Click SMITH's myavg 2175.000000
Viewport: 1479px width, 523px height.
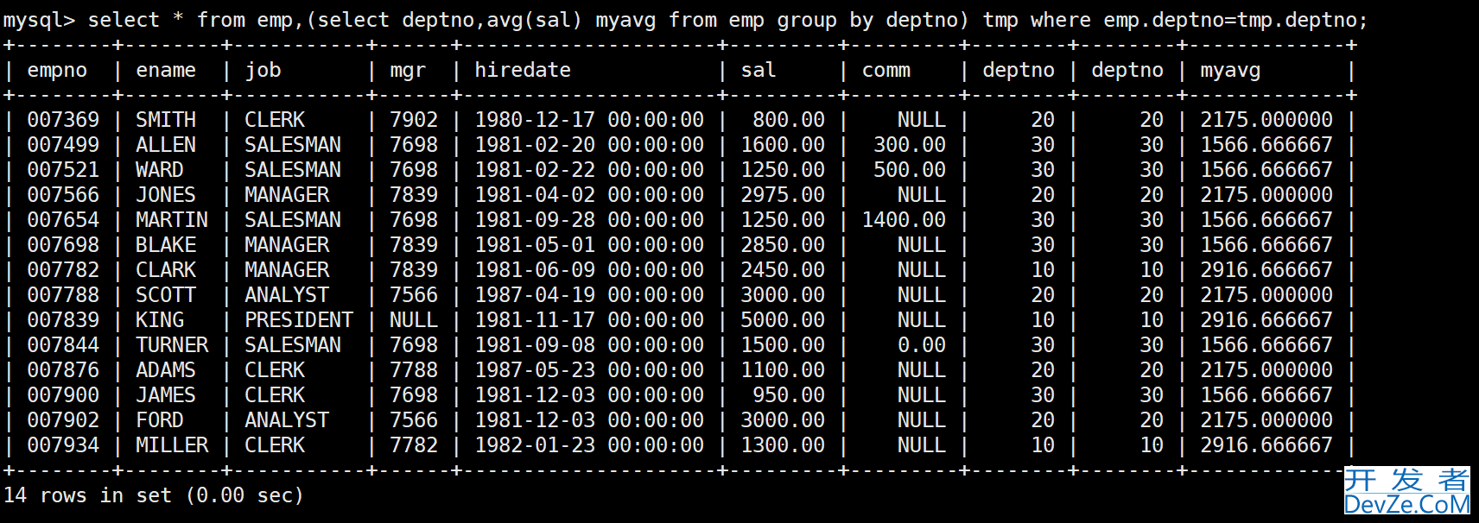1266,120
